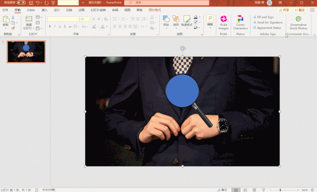Click the font color A button
This screenshot has height=192, width=317.
(103, 26)
